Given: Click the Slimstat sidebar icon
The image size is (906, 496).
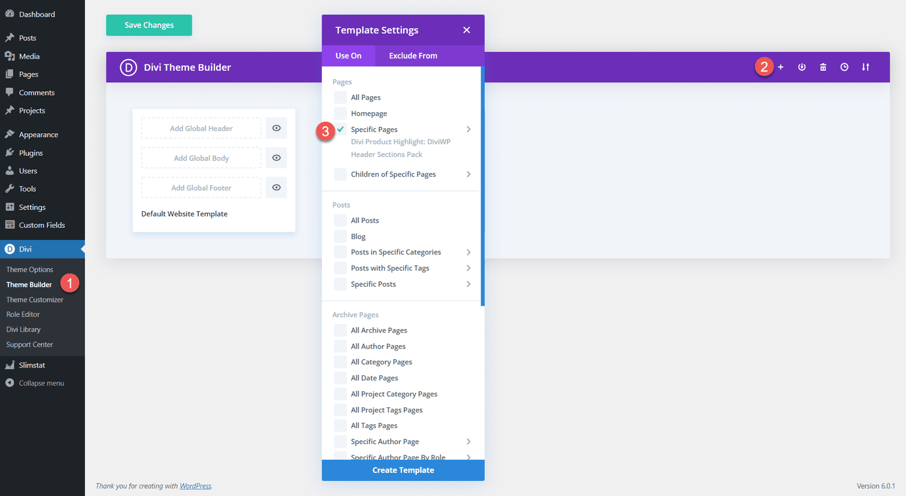Looking at the screenshot, I should pyautogui.click(x=11, y=365).
